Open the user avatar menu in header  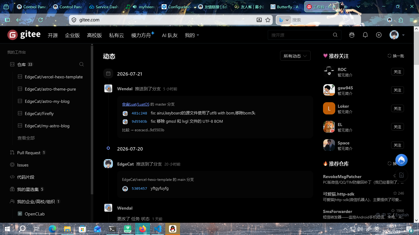(x=394, y=35)
